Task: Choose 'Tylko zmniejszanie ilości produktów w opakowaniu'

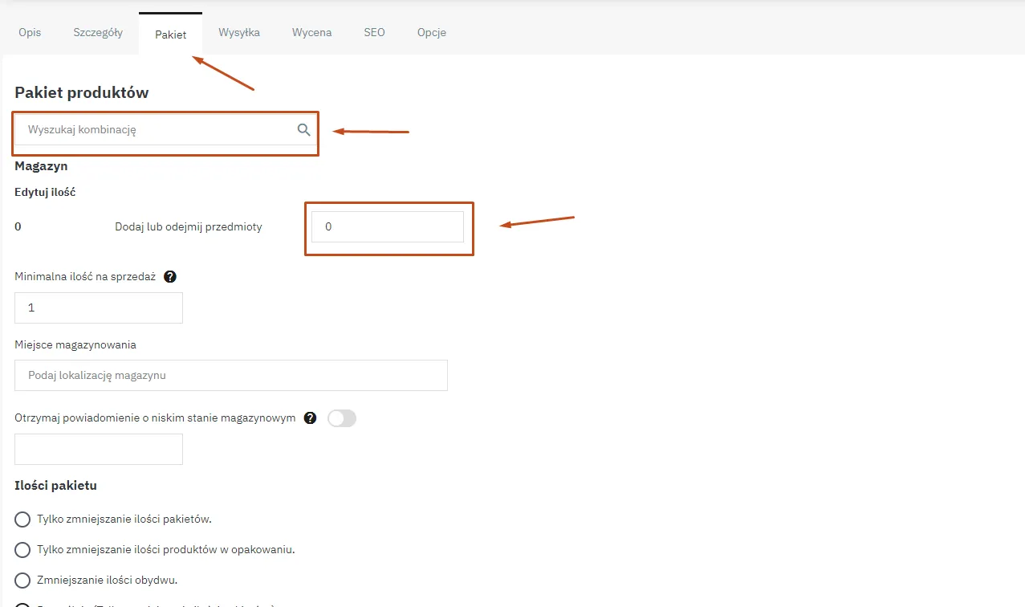Action: 22,550
